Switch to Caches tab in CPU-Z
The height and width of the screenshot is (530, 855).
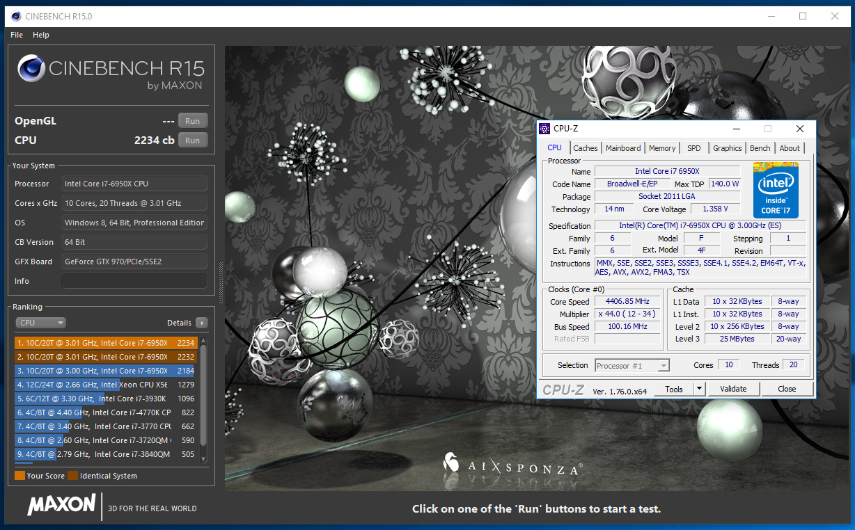pyautogui.click(x=586, y=148)
